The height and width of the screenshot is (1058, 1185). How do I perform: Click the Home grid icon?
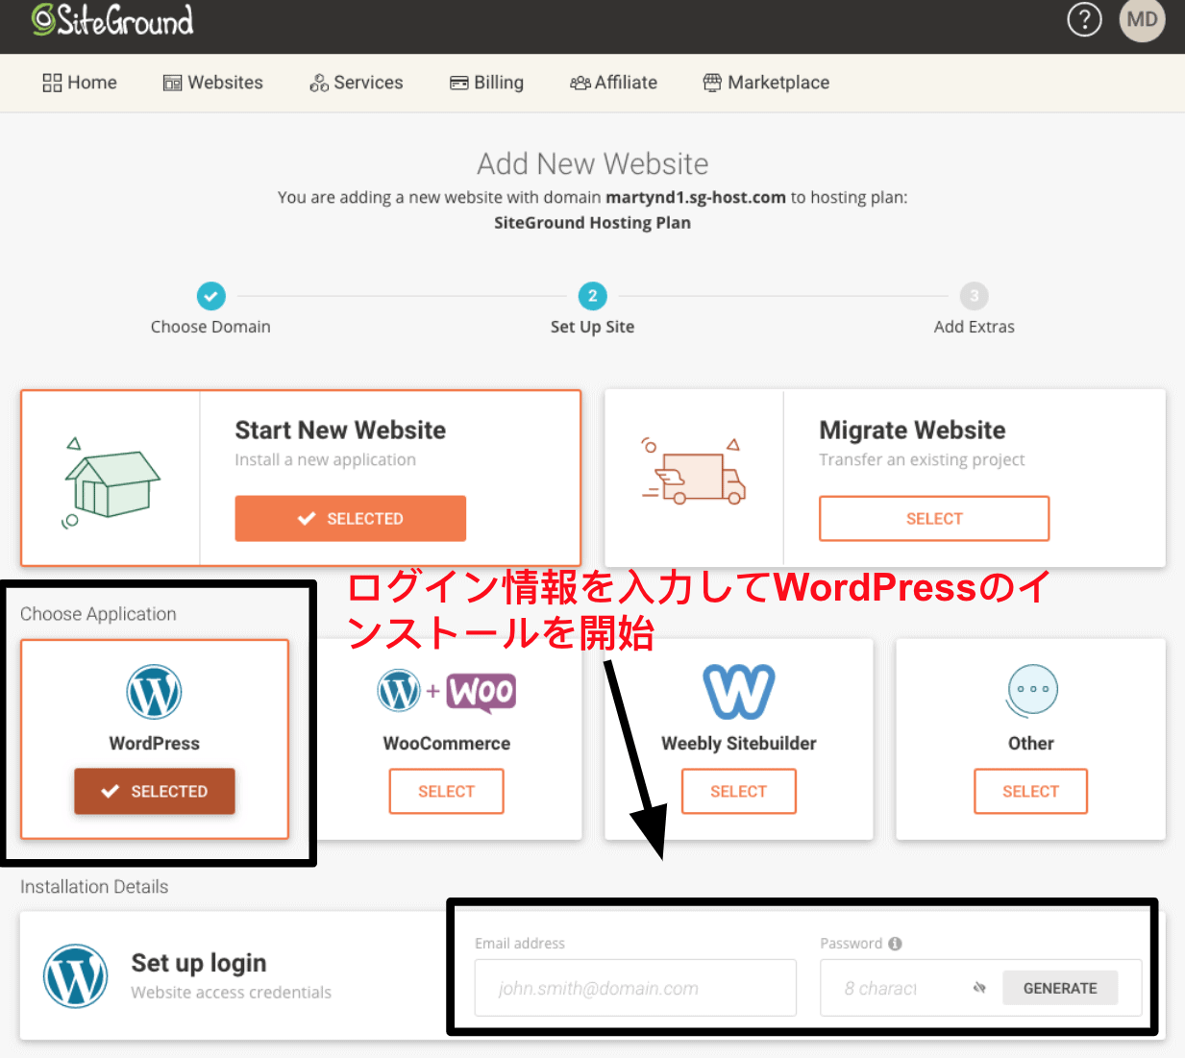(52, 83)
